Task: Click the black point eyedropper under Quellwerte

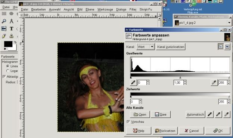Action: coord(133,82)
